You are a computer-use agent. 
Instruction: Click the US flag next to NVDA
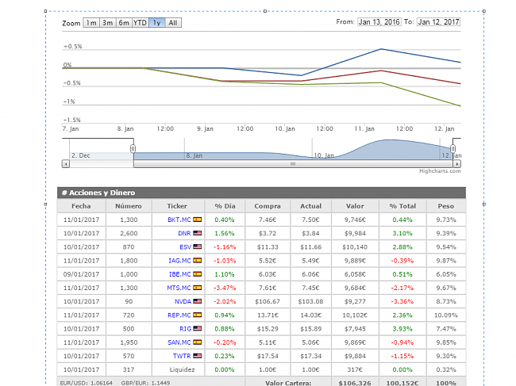[197, 301]
